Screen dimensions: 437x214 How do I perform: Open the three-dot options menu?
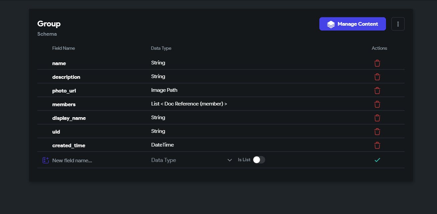point(398,24)
